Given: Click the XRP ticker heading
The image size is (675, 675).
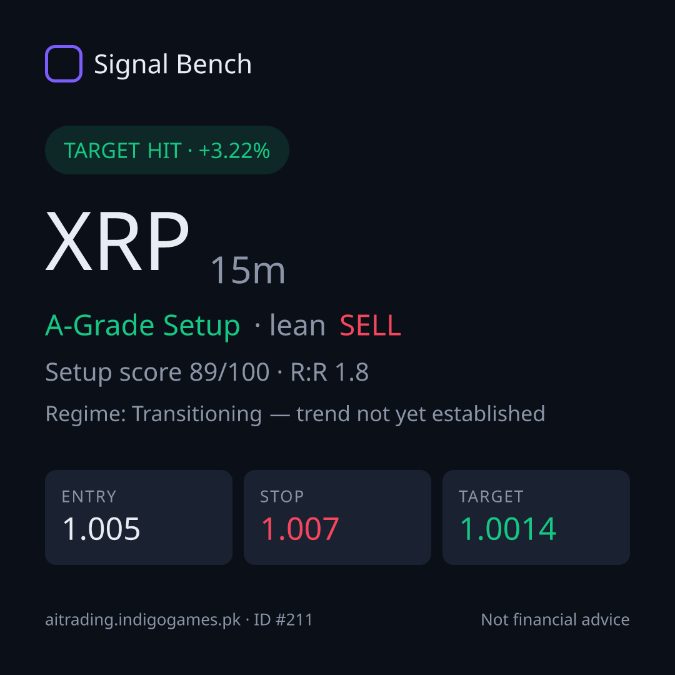Looking at the screenshot, I should point(117,241).
